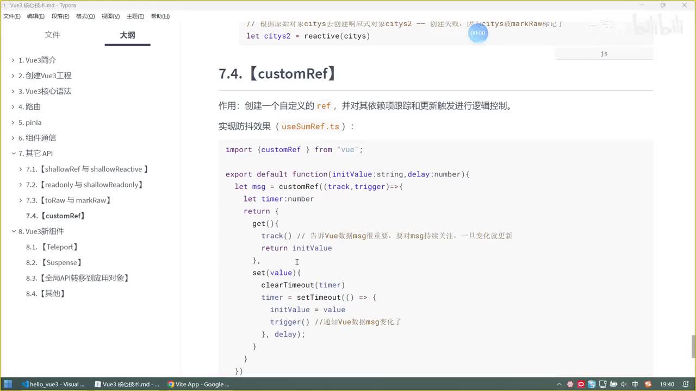Click code line let cityss2 = reactive(citys)
Viewport: 696px width, 391px height.
coord(308,36)
